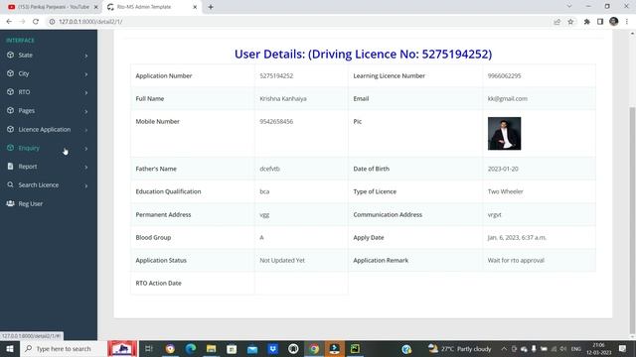Go back with the browser back arrow
Image resolution: width=636 pixels, height=357 pixels.
[x=9, y=22]
